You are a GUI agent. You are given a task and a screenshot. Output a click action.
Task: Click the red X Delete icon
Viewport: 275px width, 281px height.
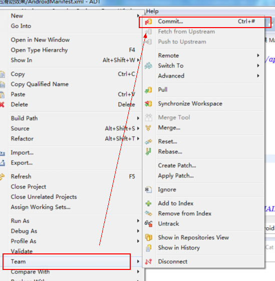coord(2,104)
